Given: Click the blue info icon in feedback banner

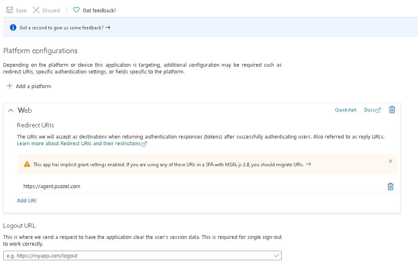Looking at the screenshot, I should 13,28.
